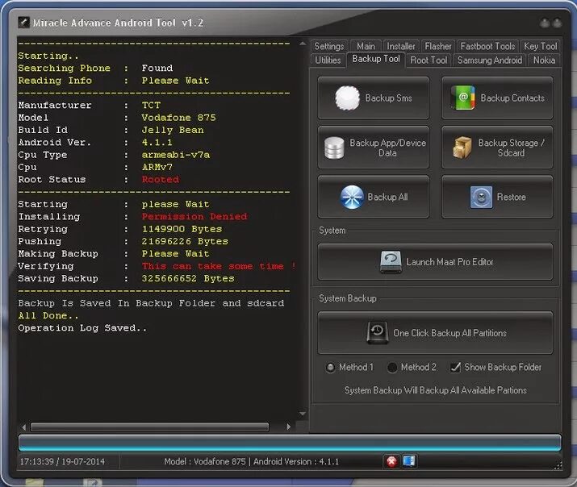Select the Method 2 radio button
The width and height of the screenshot is (577, 487).
(x=392, y=367)
